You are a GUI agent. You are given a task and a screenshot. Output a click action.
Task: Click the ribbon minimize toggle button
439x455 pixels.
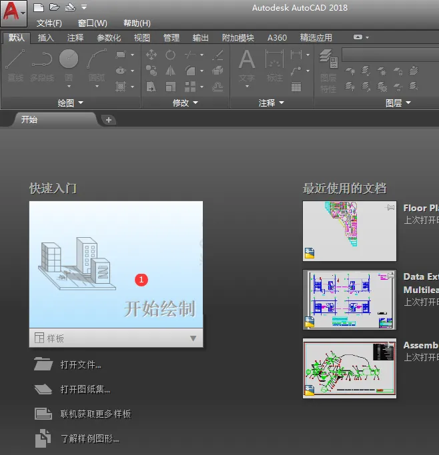click(x=358, y=37)
